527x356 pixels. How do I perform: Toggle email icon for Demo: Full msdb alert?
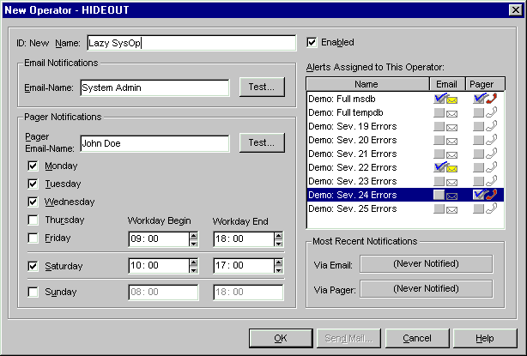coord(445,99)
